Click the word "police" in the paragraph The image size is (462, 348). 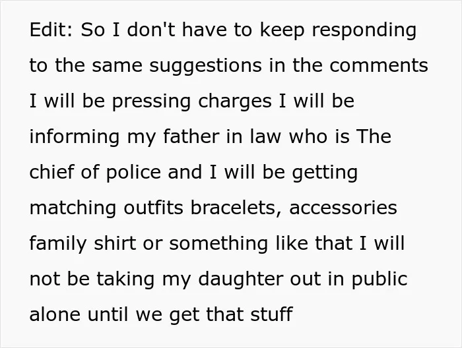click(133, 173)
